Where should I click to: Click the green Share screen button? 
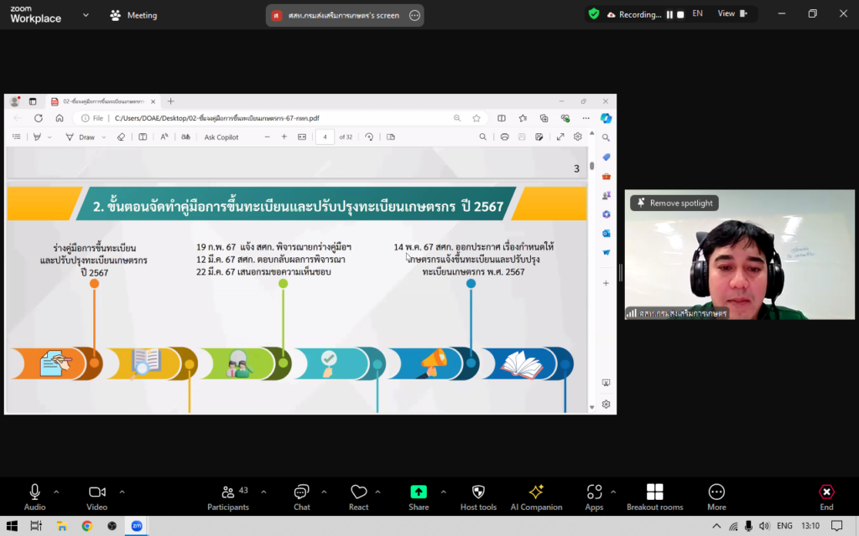[x=419, y=497]
